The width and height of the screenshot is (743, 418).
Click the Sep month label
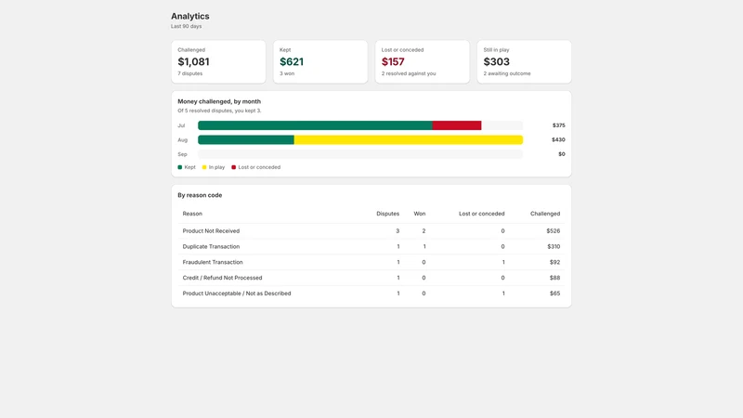182,154
